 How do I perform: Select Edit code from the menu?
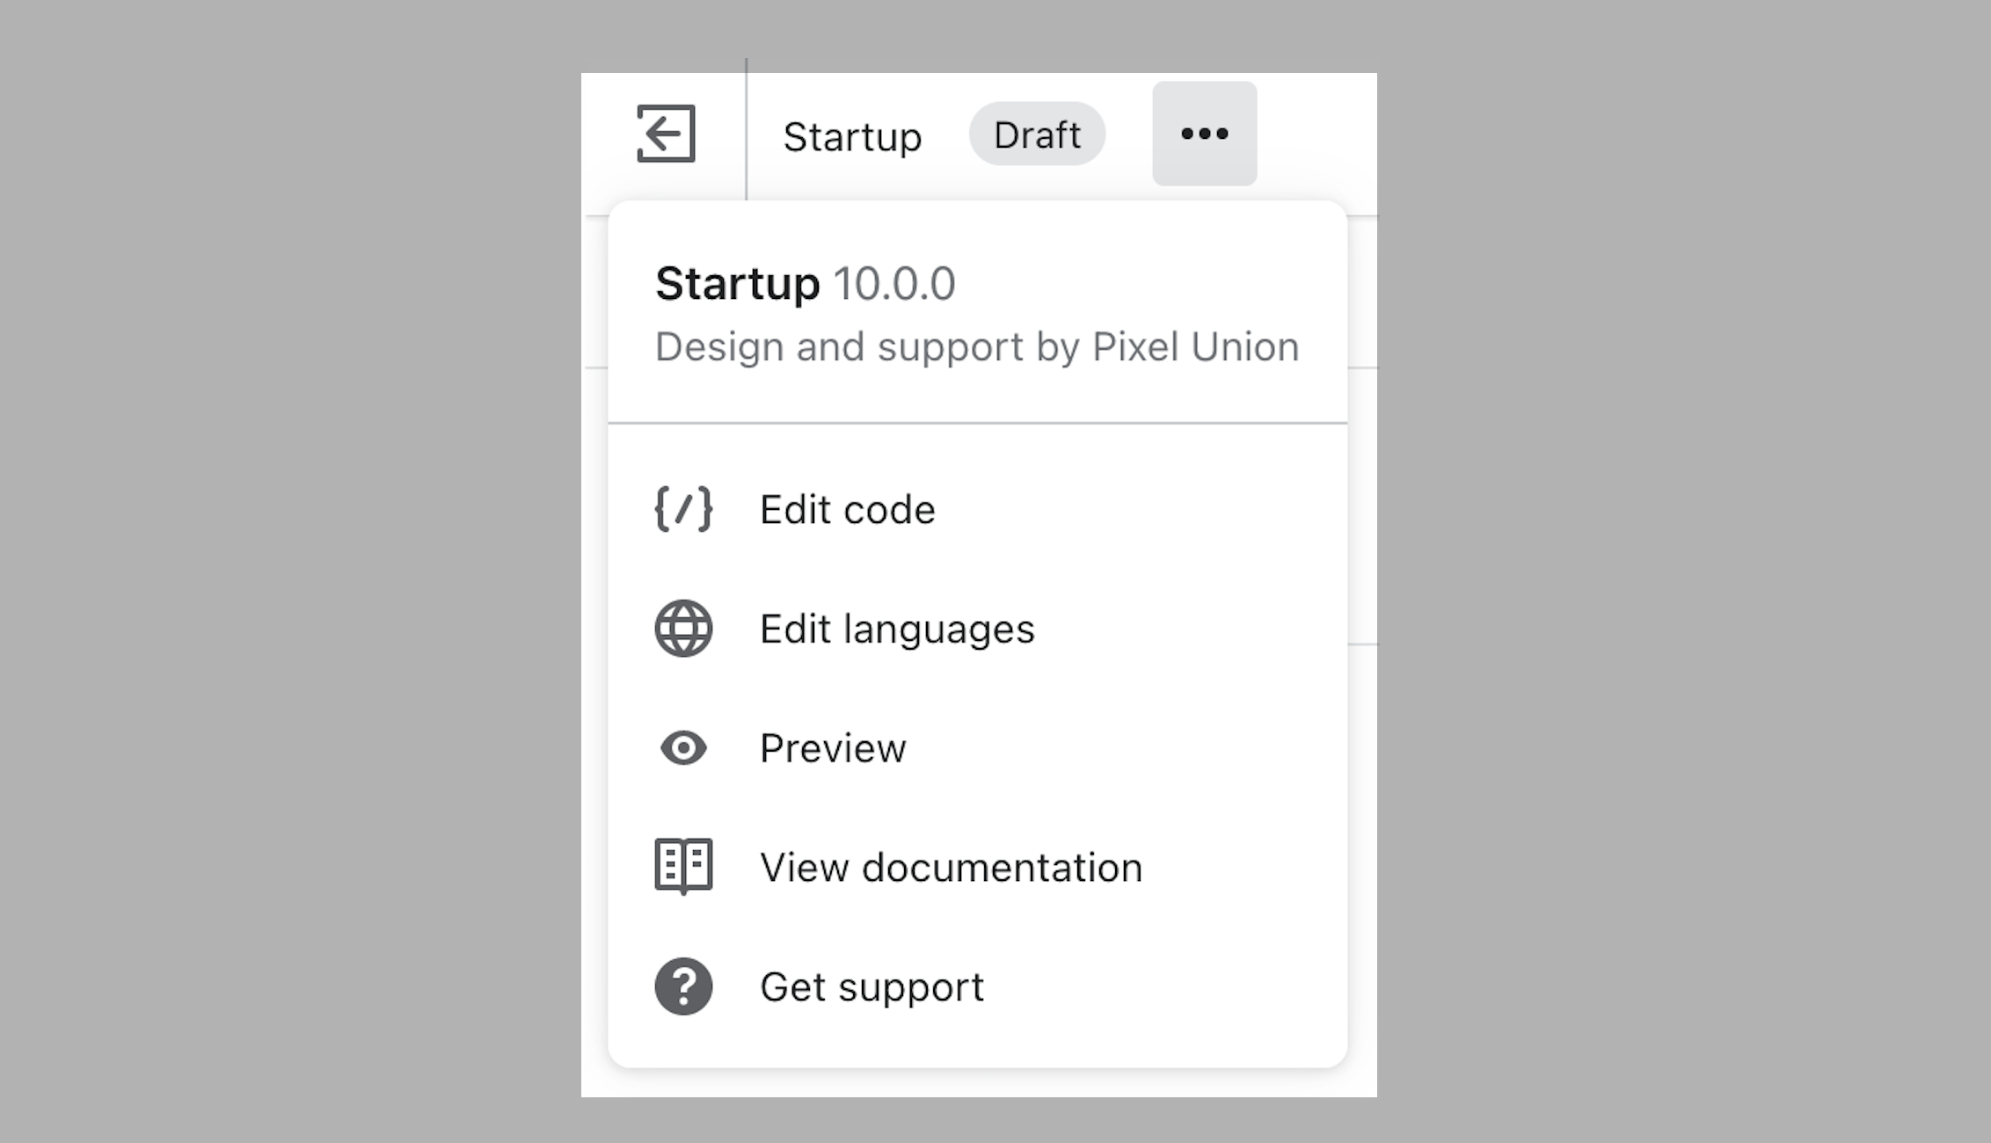click(x=977, y=510)
